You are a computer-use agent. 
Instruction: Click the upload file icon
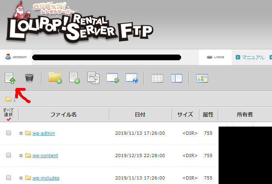(x=10, y=78)
